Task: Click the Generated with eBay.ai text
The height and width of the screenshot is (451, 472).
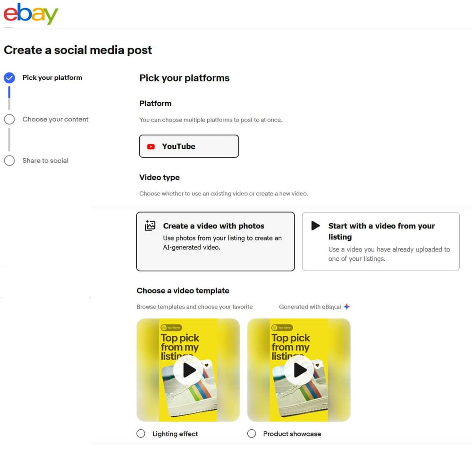Action: 310,306
